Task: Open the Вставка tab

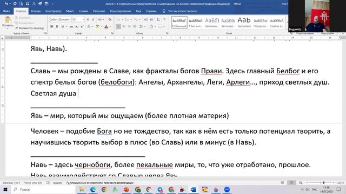Action: point(36,11)
